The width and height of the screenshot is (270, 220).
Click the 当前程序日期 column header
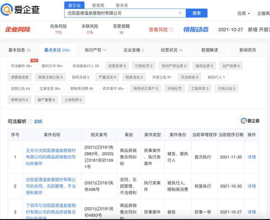[231, 135]
